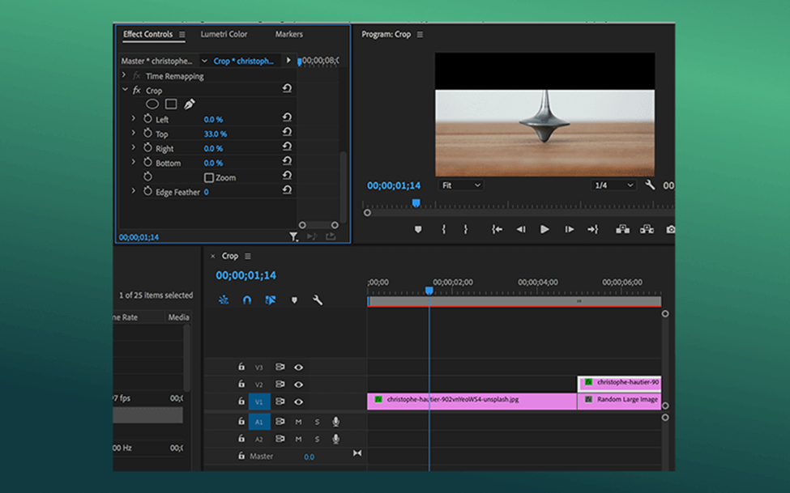Toggle animation stopwatch for Left
The height and width of the screenshot is (493, 790).
[147, 118]
